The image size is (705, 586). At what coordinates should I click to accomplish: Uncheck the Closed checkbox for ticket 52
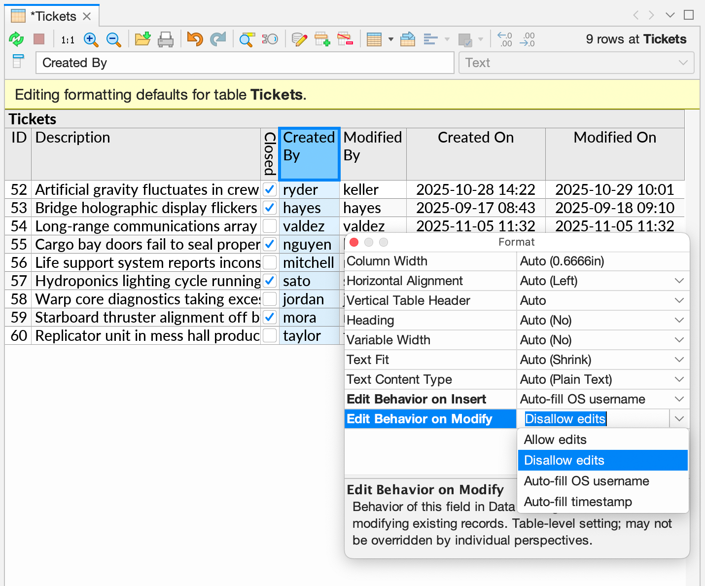[x=270, y=189]
